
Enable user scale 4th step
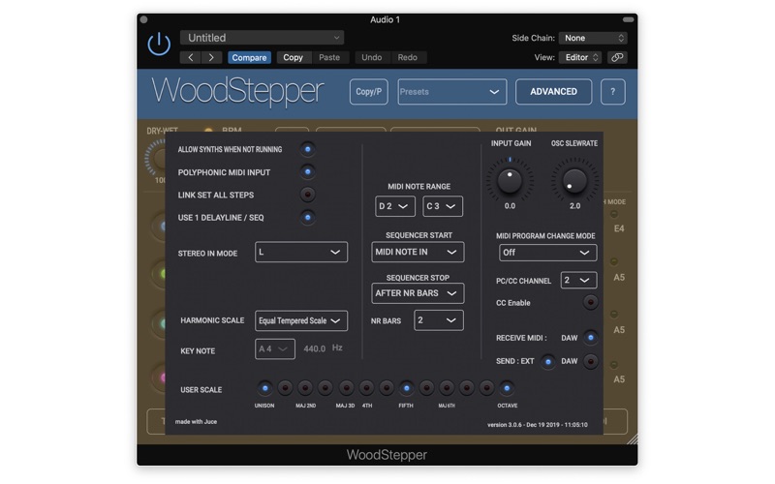tap(366, 388)
